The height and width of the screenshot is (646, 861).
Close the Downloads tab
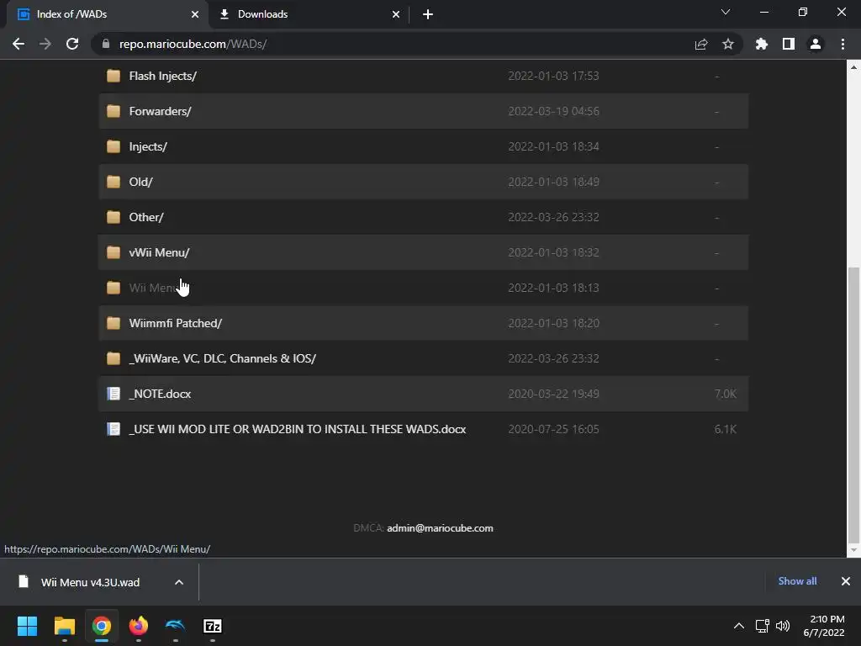pyautogui.click(x=396, y=14)
